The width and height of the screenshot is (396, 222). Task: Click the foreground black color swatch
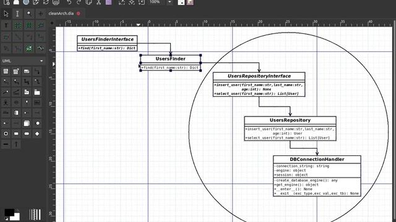(9, 212)
